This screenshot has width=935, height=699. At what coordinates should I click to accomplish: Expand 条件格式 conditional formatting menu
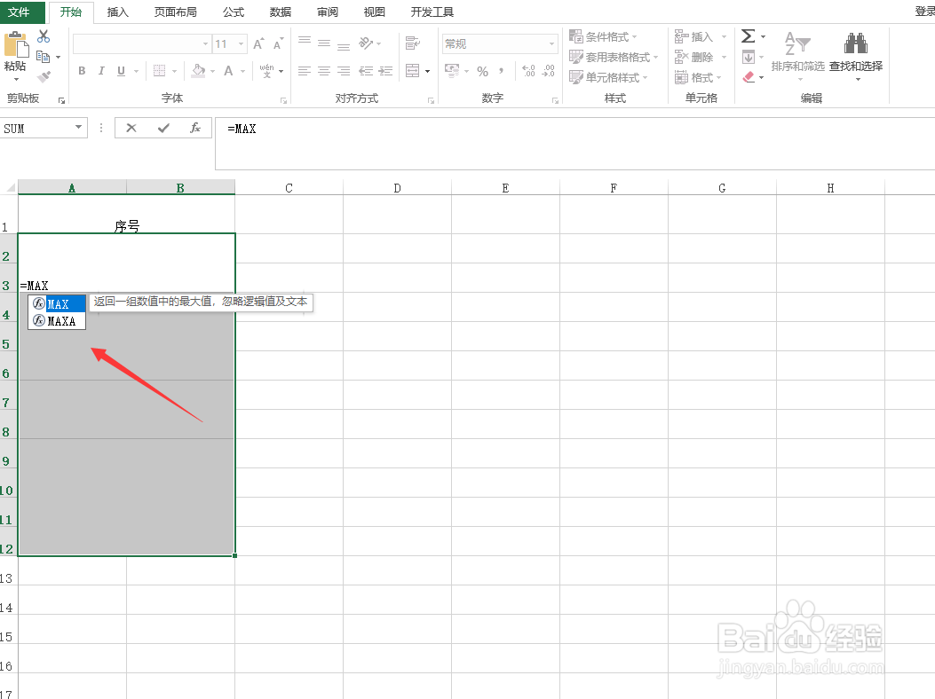click(x=603, y=37)
